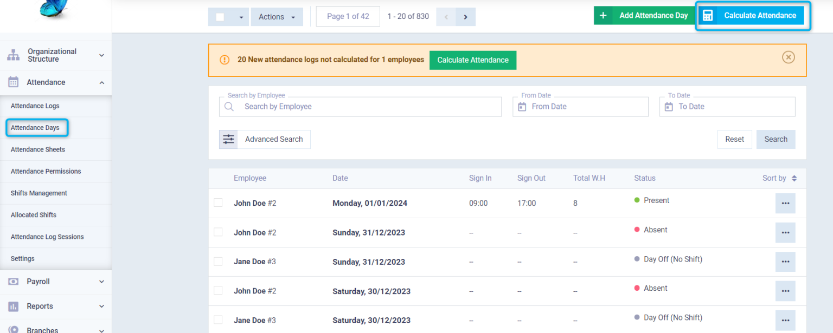Click the calculator icon on Calculate Attendance
The image size is (833, 333).
pyautogui.click(x=708, y=16)
